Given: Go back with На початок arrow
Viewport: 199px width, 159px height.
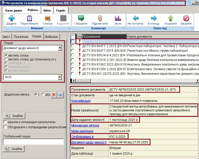Looking at the screenshot, I should (136, 18).
